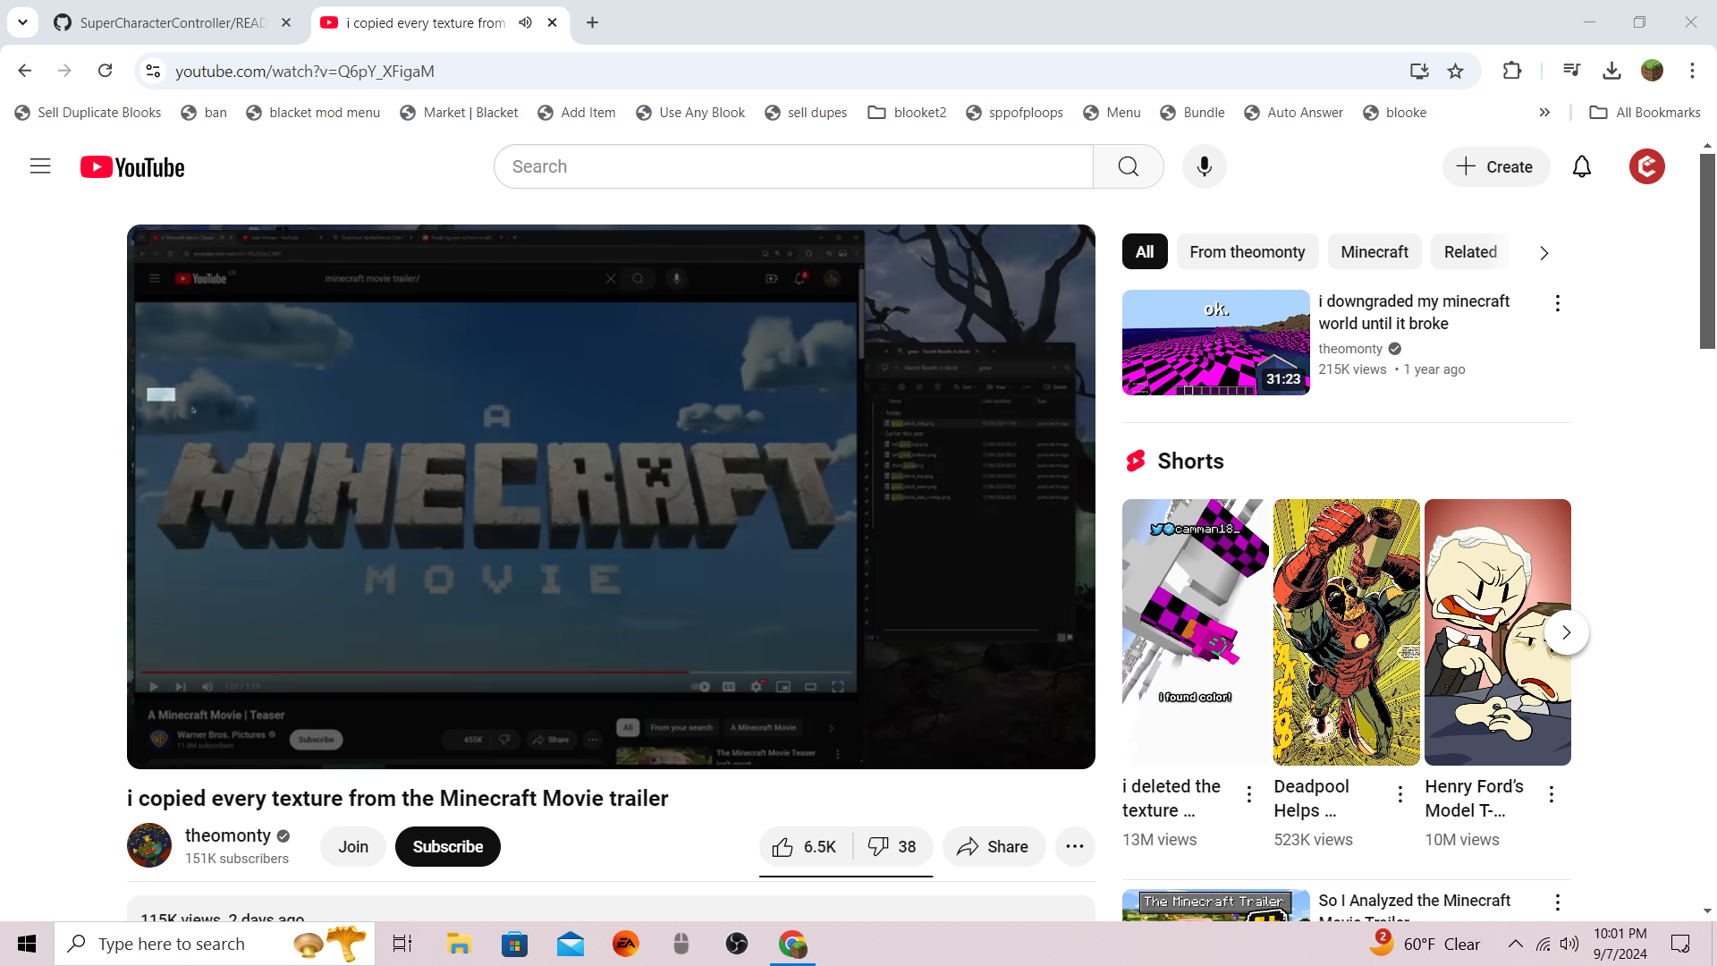
Task: Mute the tab via speaker icon
Action: [x=526, y=22]
